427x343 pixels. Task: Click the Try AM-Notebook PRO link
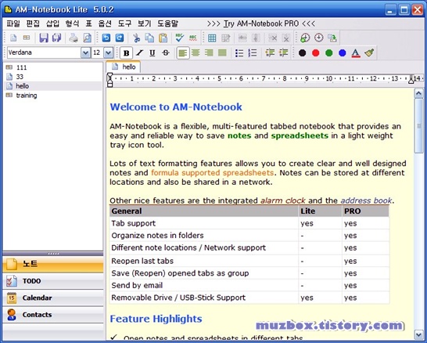(x=261, y=23)
